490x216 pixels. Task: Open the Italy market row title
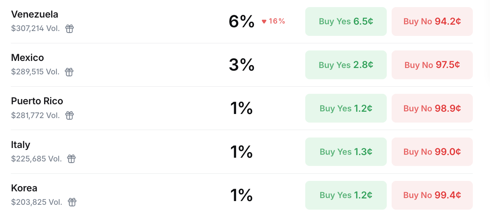[21, 145]
